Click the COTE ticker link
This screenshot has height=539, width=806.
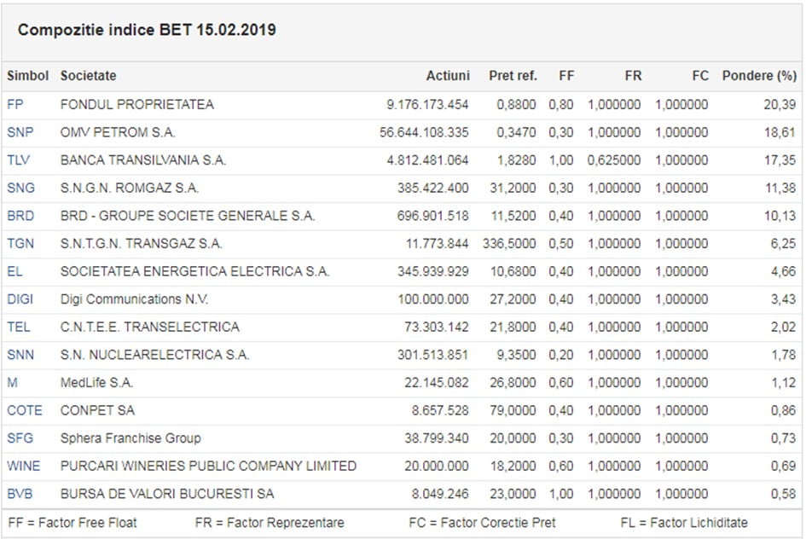coord(25,410)
